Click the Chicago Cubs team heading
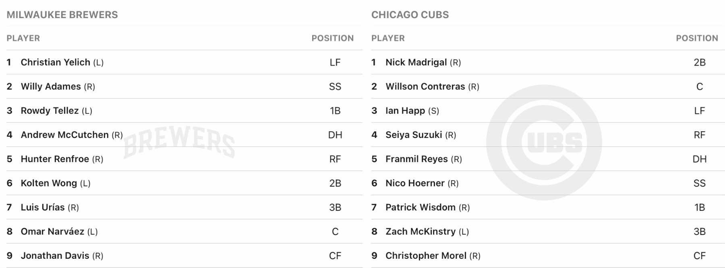Viewport: 725px width, 268px height. pyautogui.click(x=410, y=15)
